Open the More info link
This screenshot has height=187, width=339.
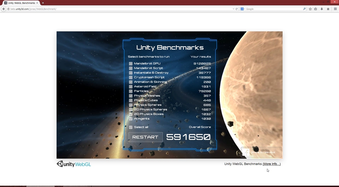271,164
